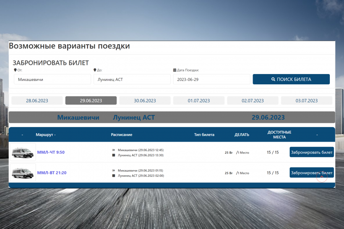Viewport: 344px width, 229px height.
Task: Click the 25 Br price in the ММЛ-ЧТ row
Action: point(229,153)
